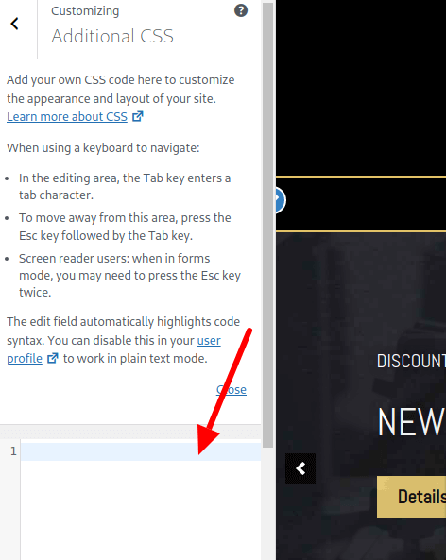Click the gold Details button in preview
The width and height of the screenshot is (446, 560).
coord(411,497)
